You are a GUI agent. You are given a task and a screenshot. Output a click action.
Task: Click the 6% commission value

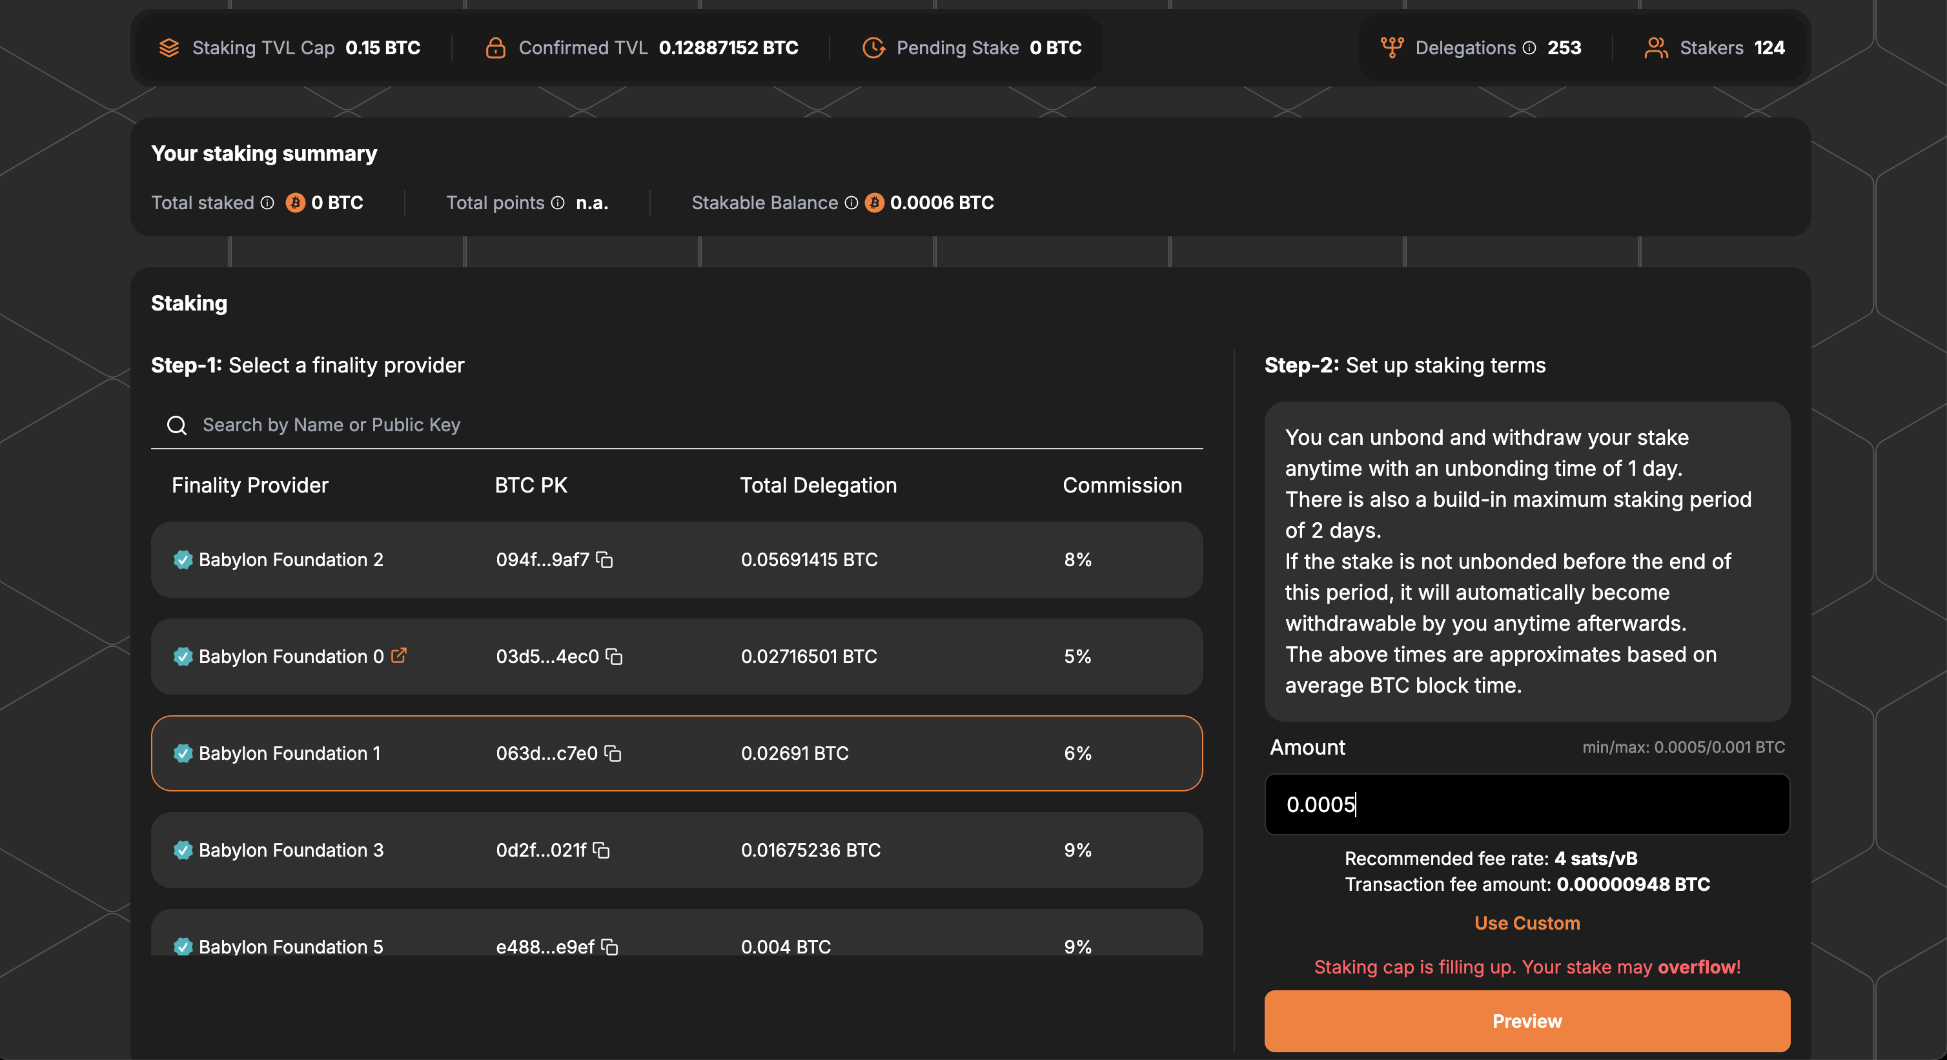point(1078,753)
